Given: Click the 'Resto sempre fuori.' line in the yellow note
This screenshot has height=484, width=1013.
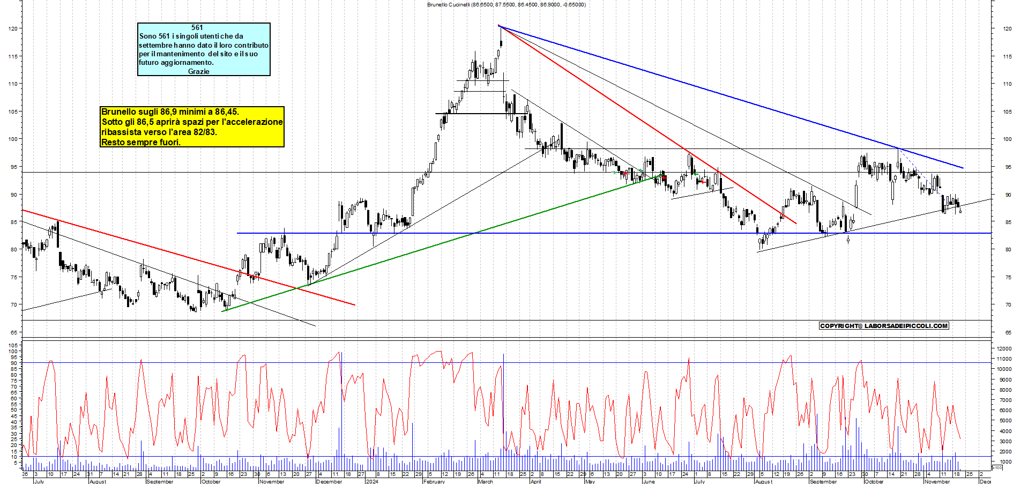Looking at the screenshot, I should coord(141,142).
